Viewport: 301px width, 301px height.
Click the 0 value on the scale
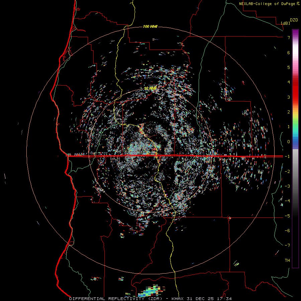tap(289, 142)
